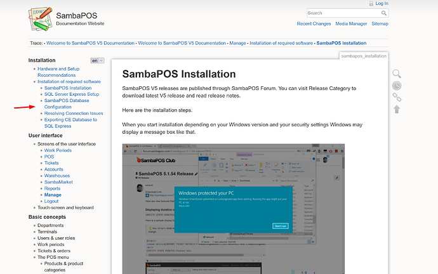
Task: Click Terminals in Basic concepts
Action: pos(47,232)
